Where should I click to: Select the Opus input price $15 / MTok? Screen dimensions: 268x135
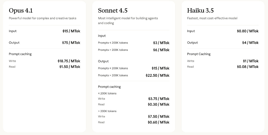[x=71, y=31]
